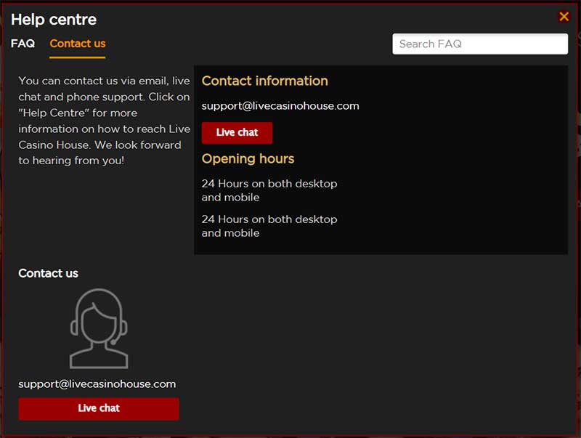Viewport: 581px width, 438px height.
Task: Click support email in Contact information panel
Action: point(280,106)
